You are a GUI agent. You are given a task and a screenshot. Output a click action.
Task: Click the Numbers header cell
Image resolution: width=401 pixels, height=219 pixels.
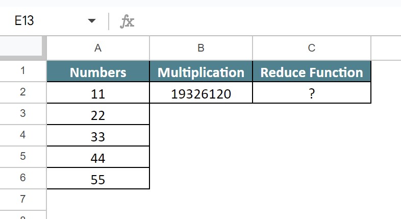click(x=98, y=71)
